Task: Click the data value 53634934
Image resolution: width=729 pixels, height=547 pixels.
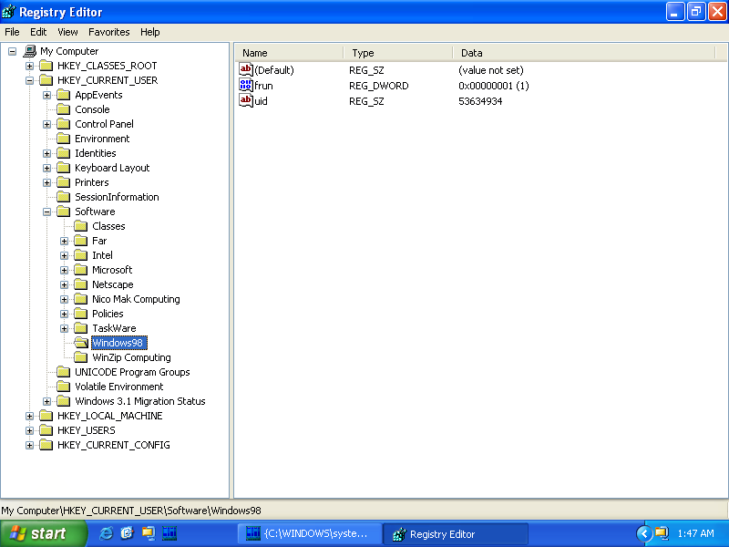Action: [480, 101]
